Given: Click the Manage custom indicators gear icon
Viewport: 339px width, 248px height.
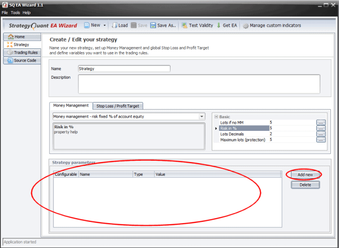Looking at the screenshot, I should tap(245, 26).
